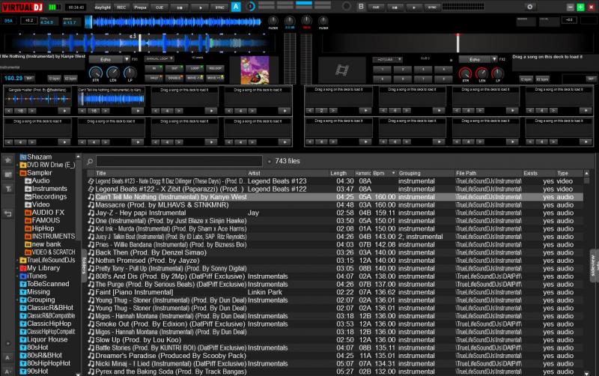Sort by the Grouping column header
This screenshot has height=376, width=599.
coord(425,173)
